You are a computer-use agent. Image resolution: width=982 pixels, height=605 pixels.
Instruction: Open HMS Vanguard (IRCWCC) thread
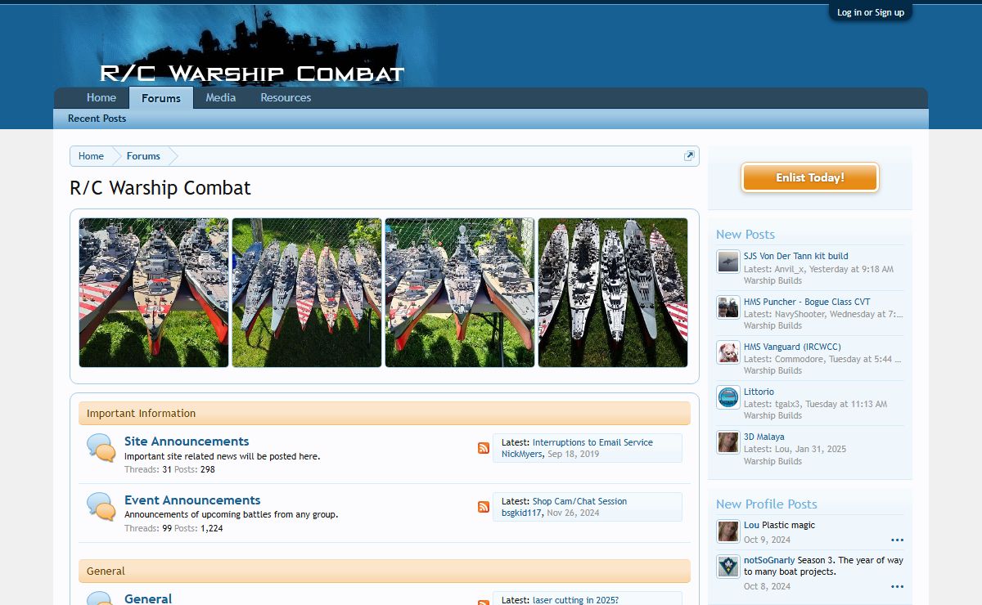[792, 347]
